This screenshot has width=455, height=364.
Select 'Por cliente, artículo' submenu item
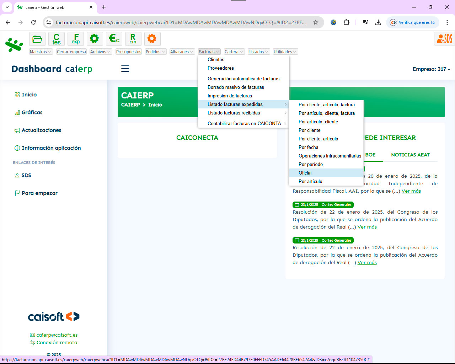[326, 139]
